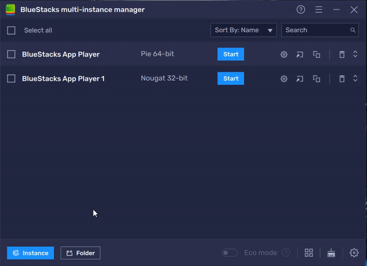Create a new Folder
Viewport: 367px width, 266px height.
(x=81, y=253)
